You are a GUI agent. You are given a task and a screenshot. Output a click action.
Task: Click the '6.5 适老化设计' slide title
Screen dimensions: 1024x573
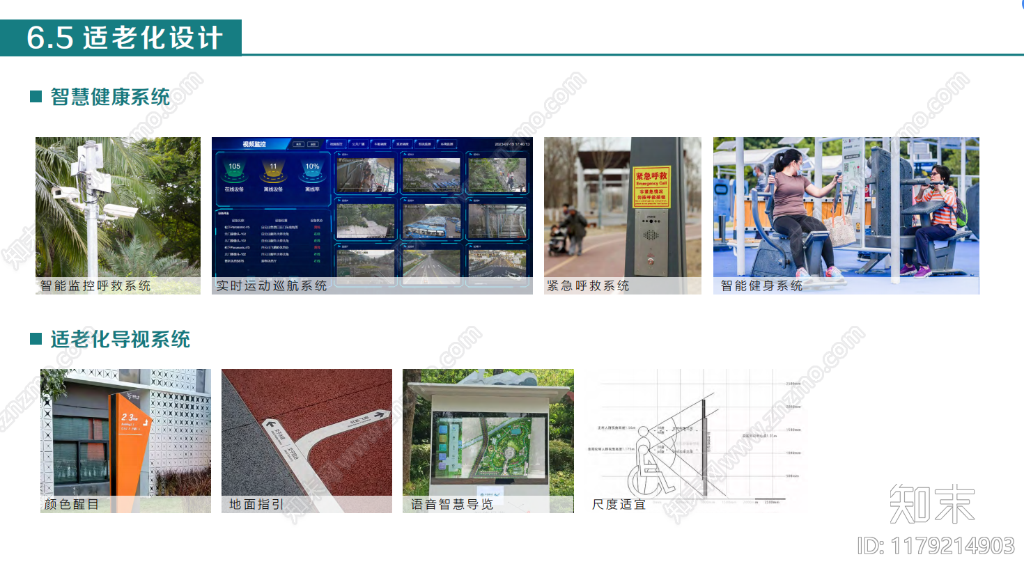coord(125,38)
